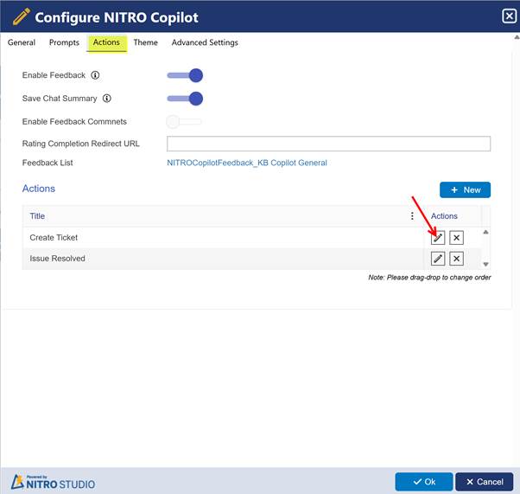Toggle the Enable Feedback Comments switch
Image resolution: width=520 pixels, height=494 pixels.
(184, 122)
